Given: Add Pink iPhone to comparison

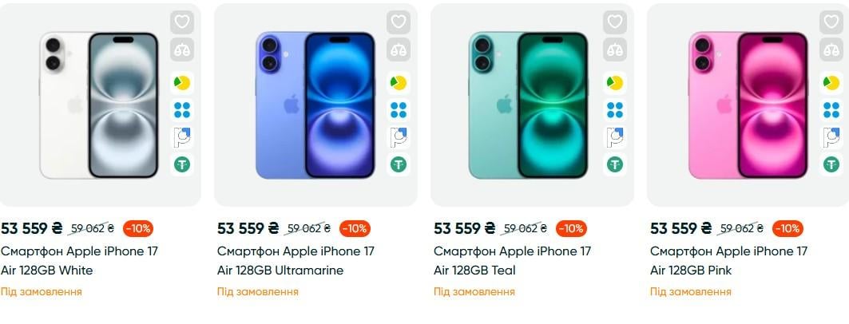Looking at the screenshot, I should tap(831, 49).
